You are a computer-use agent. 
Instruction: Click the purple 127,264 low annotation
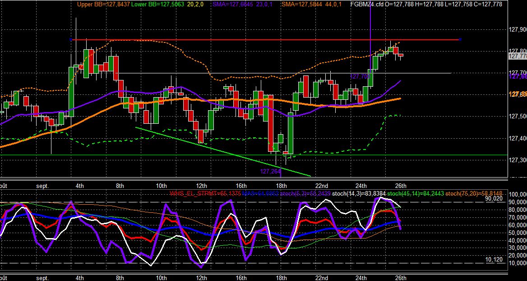[270, 171]
